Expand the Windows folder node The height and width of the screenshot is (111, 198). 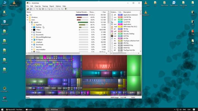[x=28, y=17]
